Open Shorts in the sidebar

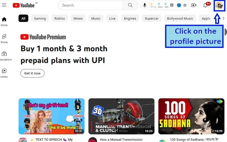pos(4,38)
